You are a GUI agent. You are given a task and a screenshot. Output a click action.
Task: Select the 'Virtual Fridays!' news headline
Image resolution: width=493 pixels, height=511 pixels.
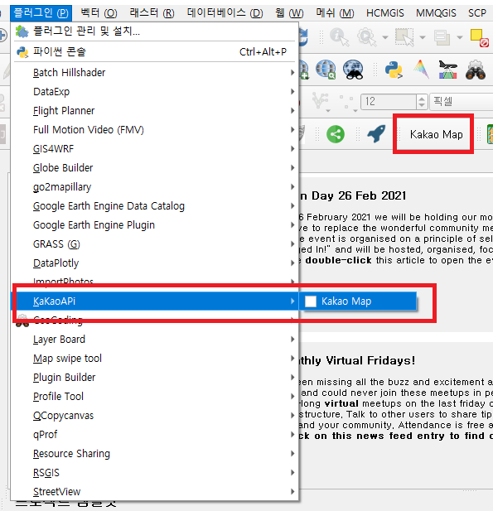(x=370, y=360)
